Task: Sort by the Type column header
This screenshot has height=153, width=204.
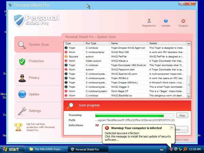Action: coord(74,43)
